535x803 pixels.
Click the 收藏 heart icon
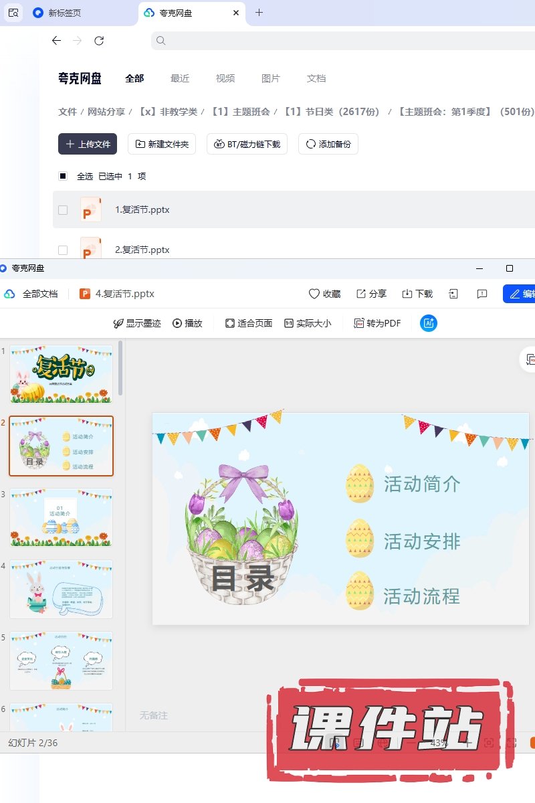[314, 294]
